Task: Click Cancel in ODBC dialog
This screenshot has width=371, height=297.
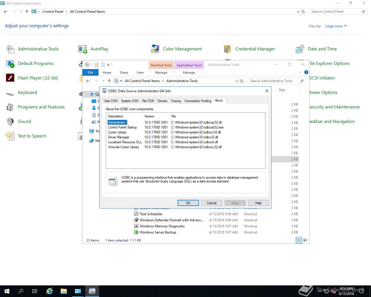Action: pos(212,203)
